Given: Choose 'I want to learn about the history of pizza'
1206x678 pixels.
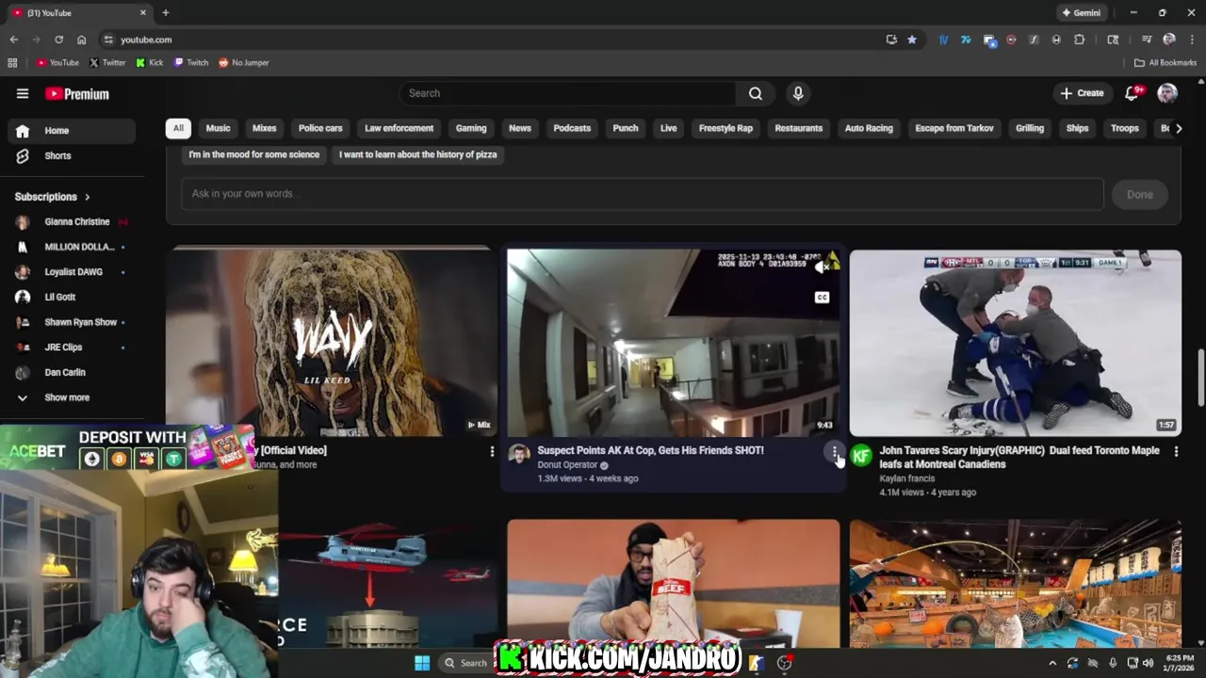Looking at the screenshot, I should (417, 154).
